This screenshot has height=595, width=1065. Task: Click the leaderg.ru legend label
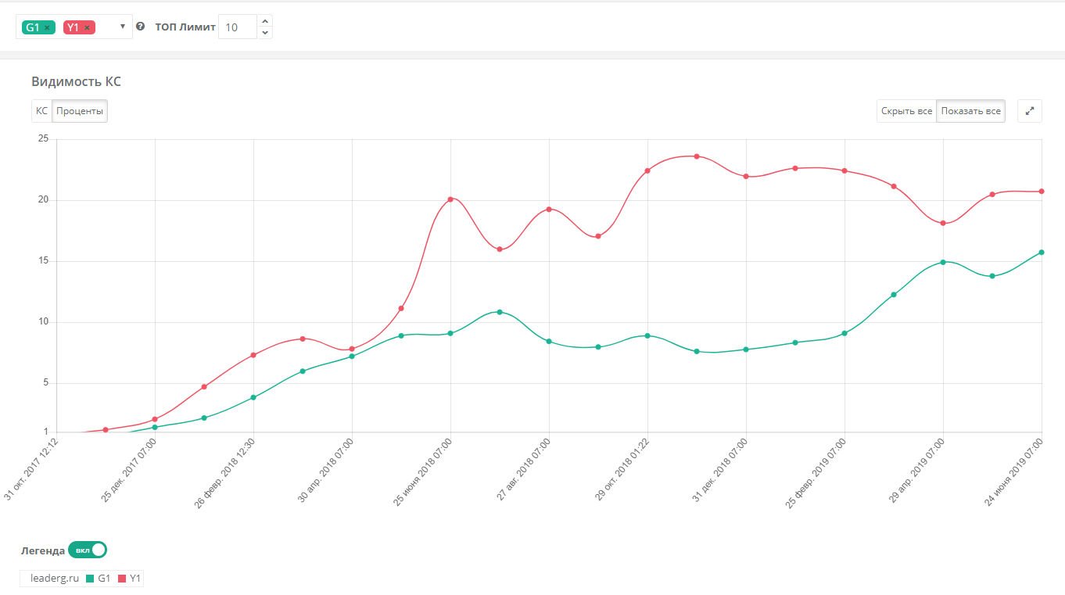pyautogui.click(x=50, y=579)
